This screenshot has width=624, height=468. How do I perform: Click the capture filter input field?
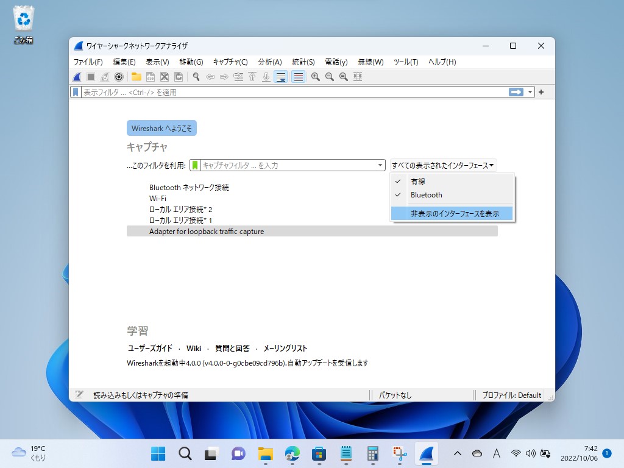point(288,165)
